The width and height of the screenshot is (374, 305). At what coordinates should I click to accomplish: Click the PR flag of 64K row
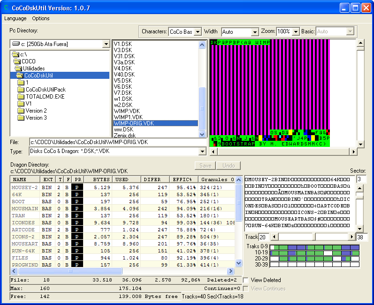[x=77, y=195]
